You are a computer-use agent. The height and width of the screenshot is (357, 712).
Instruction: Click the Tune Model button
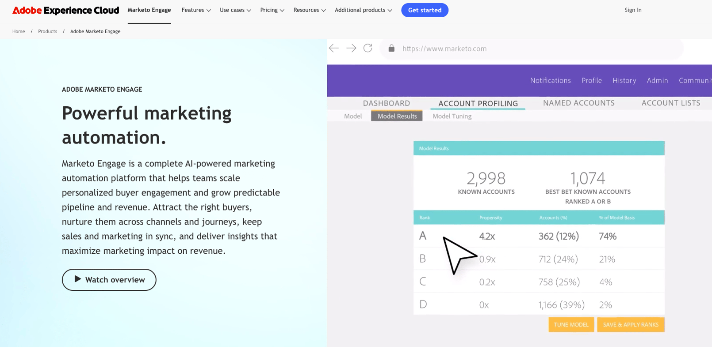571,325
